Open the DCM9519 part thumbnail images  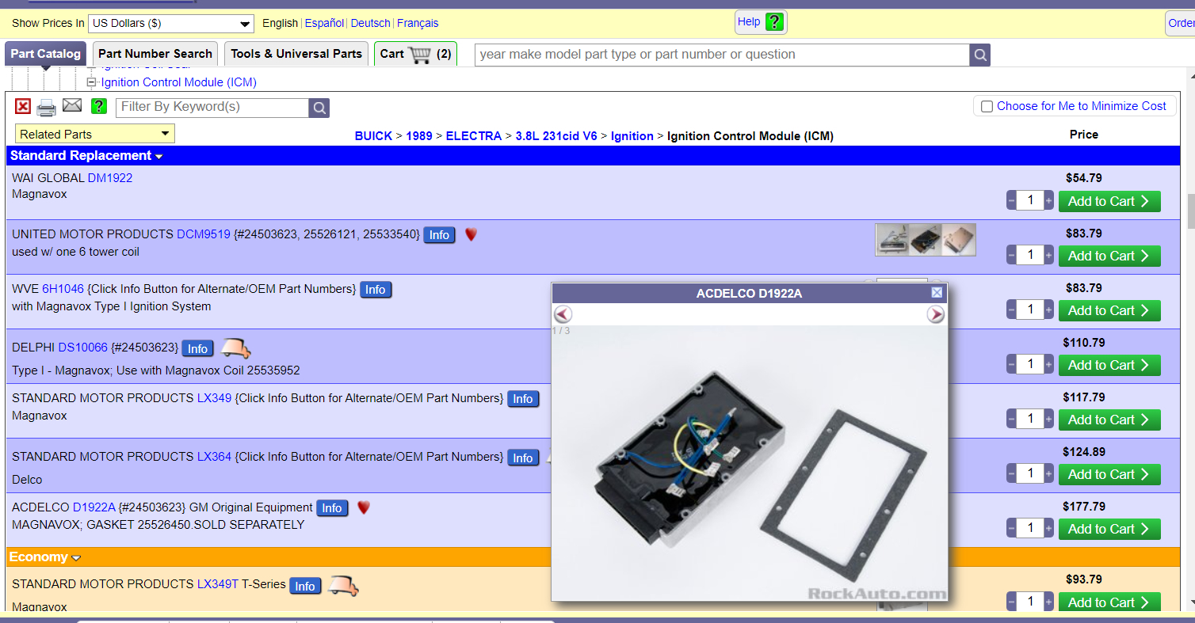tap(926, 240)
